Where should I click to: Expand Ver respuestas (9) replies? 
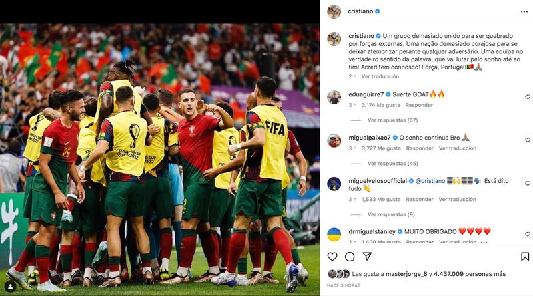(x=391, y=214)
